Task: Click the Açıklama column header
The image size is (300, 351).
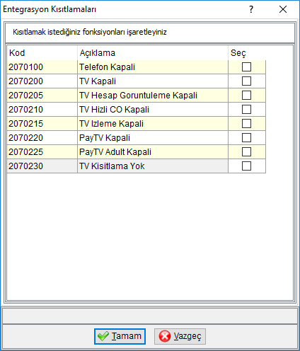Action: pyautogui.click(x=153, y=53)
